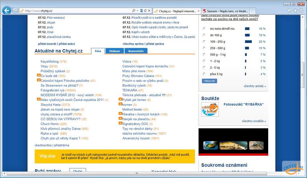Click the Hlasovat vote button
This screenshot has height=178, width=307.
point(209,81)
